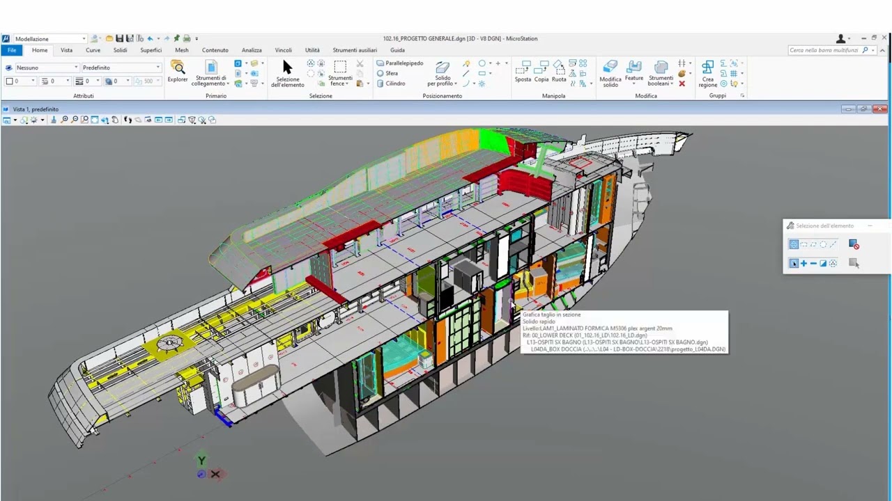892x501 pixels.
Task: Open the File tab
Action: 12,50
